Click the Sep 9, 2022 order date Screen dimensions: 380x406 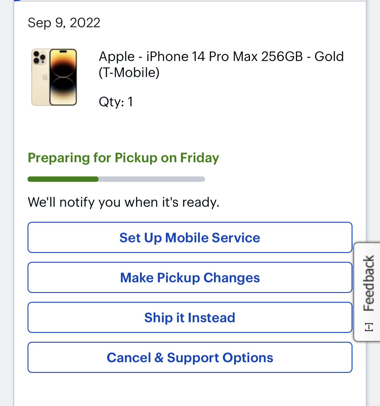(x=64, y=23)
